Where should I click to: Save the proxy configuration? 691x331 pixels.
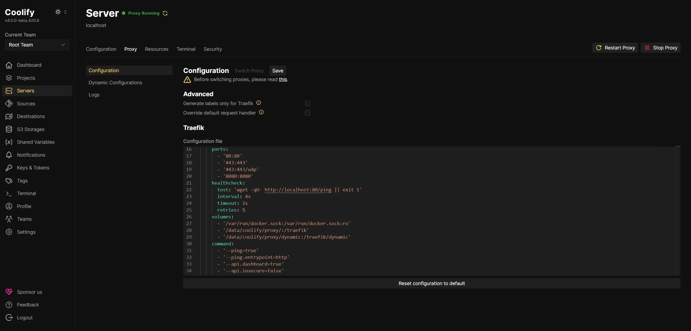click(x=278, y=71)
